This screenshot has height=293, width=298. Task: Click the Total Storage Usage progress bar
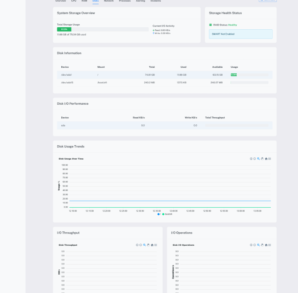coord(103,29)
